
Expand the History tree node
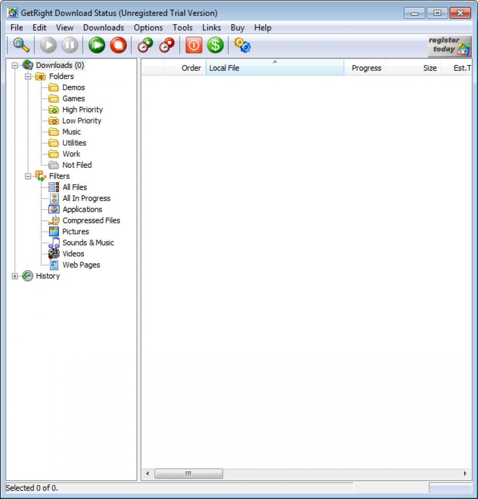click(x=15, y=276)
